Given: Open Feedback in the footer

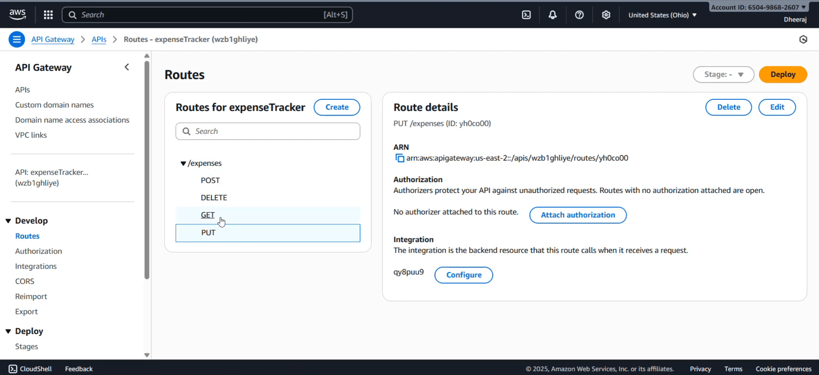Looking at the screenshot, I should [x=79, y=369].
